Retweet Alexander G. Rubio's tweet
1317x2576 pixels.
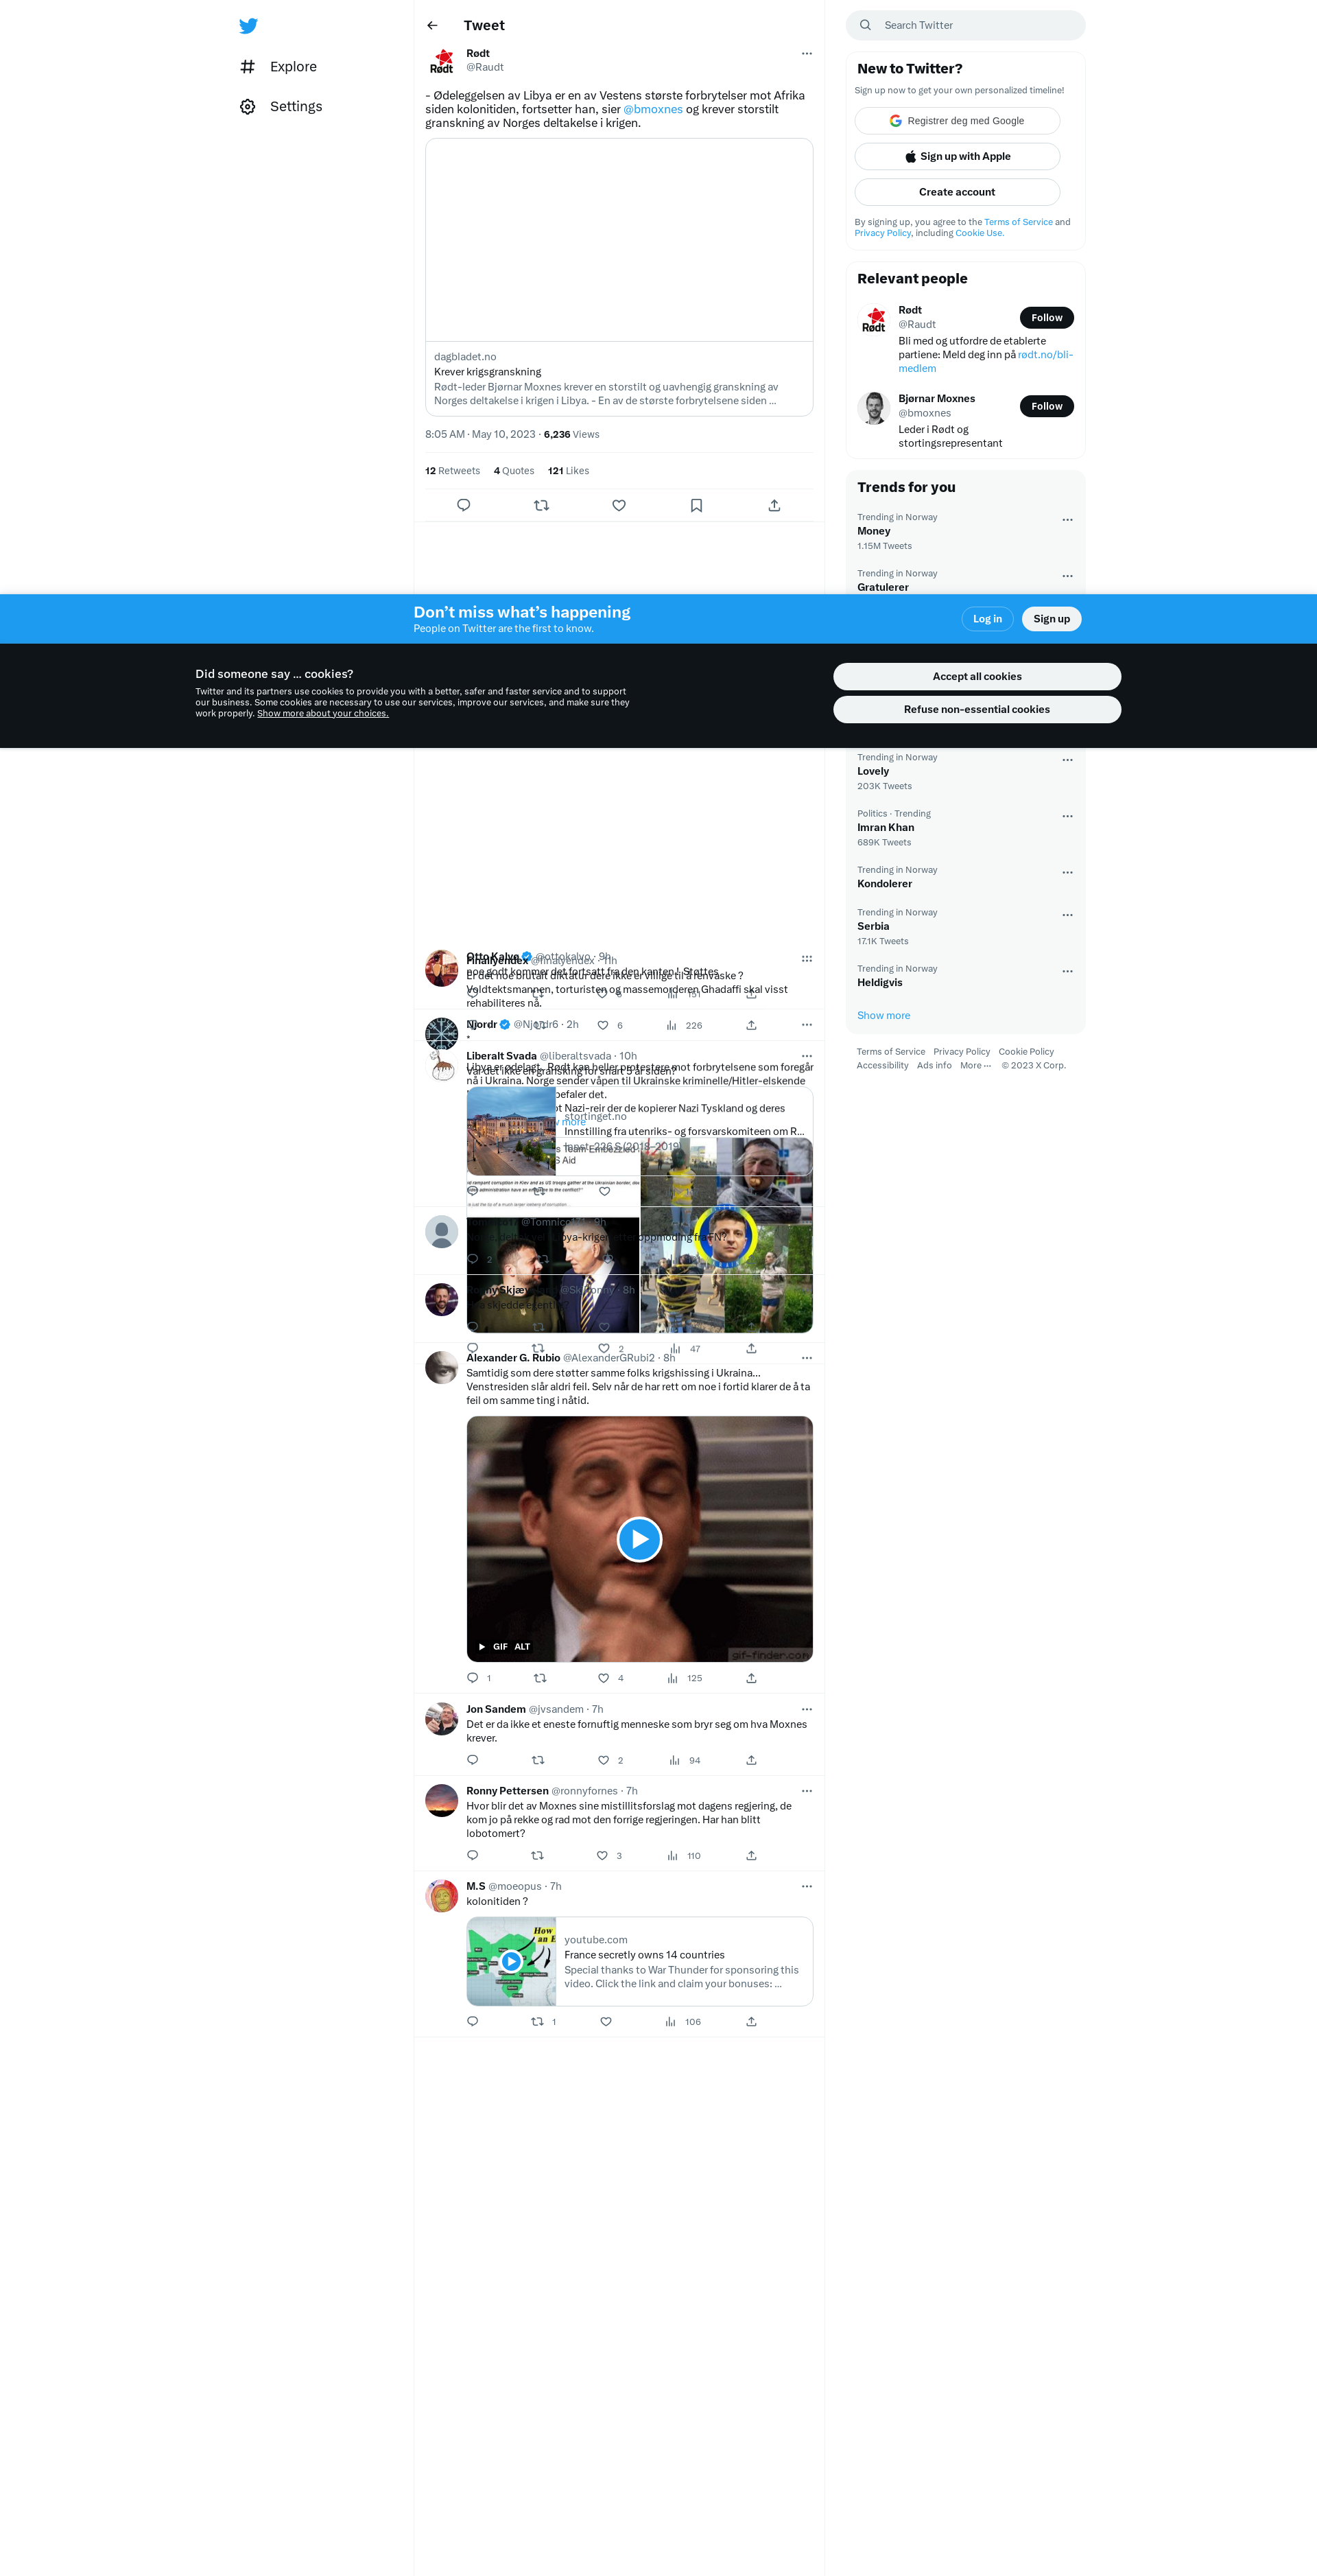540,1678
